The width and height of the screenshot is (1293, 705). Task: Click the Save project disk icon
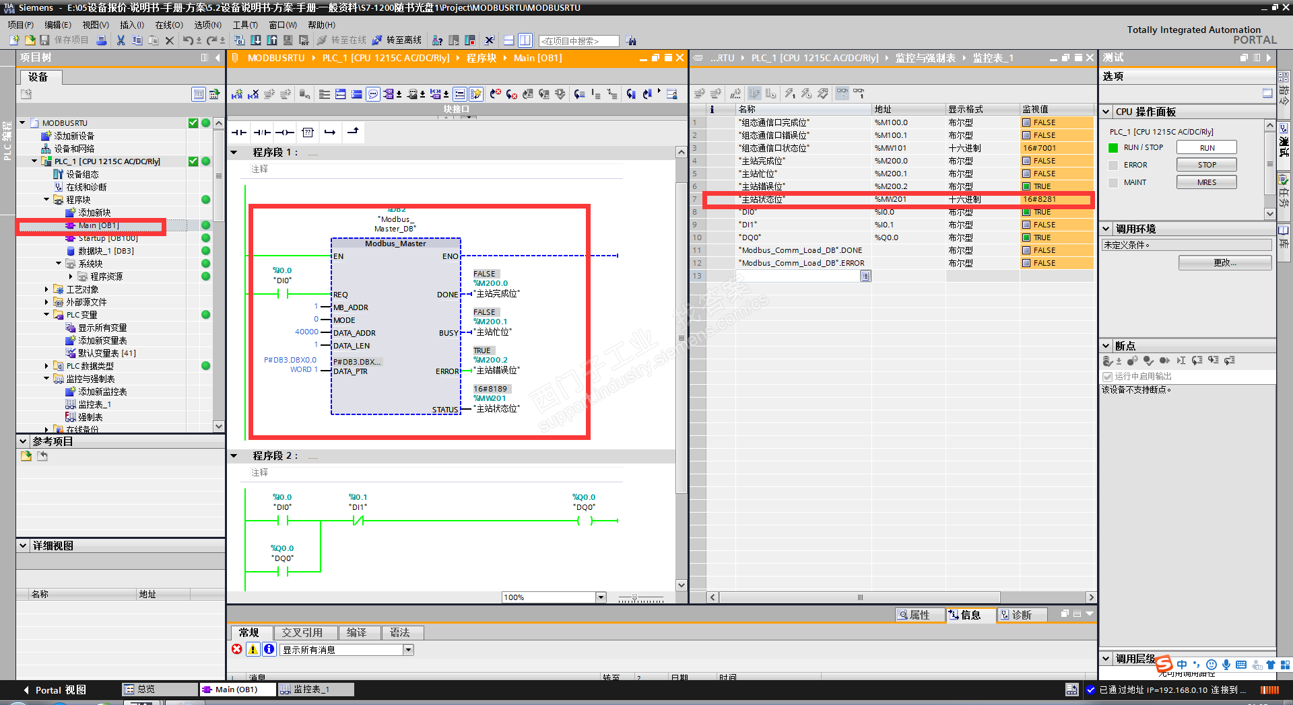(44, 40)
